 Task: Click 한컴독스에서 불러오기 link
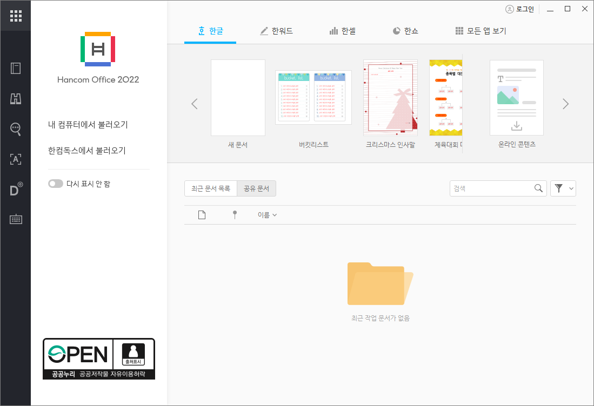point(87,151)
